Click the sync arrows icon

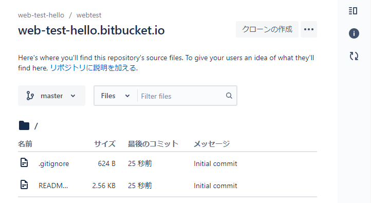(354, 57)
